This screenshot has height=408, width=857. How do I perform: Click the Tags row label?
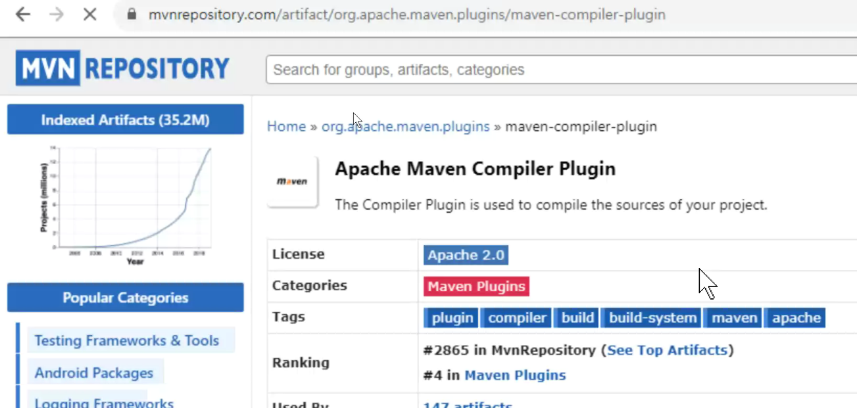[289, 317]
